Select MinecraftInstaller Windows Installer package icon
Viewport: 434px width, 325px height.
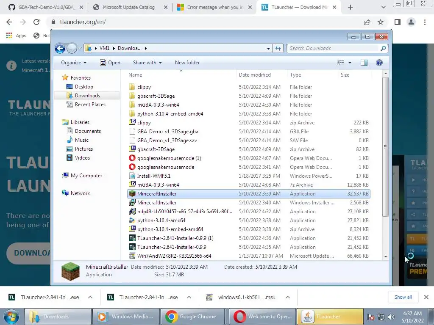click(132, 203)
